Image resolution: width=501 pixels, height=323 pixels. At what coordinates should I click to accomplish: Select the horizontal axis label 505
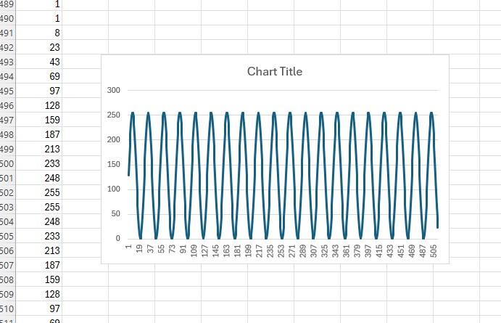(x=434, y=250)
